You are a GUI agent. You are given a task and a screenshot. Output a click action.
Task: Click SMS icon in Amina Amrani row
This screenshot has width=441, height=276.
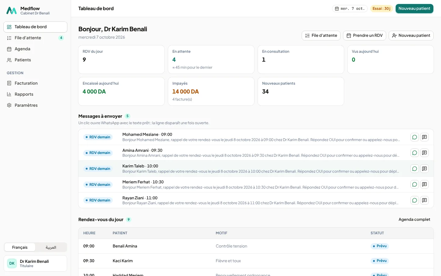pyautogui.click(x=424, y=153)
